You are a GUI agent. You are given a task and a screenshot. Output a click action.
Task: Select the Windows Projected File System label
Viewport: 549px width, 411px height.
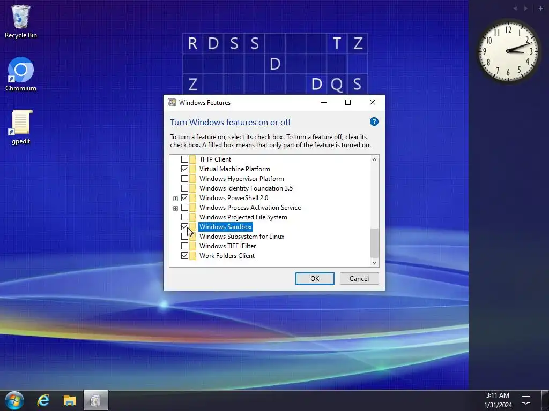point(243,217)
